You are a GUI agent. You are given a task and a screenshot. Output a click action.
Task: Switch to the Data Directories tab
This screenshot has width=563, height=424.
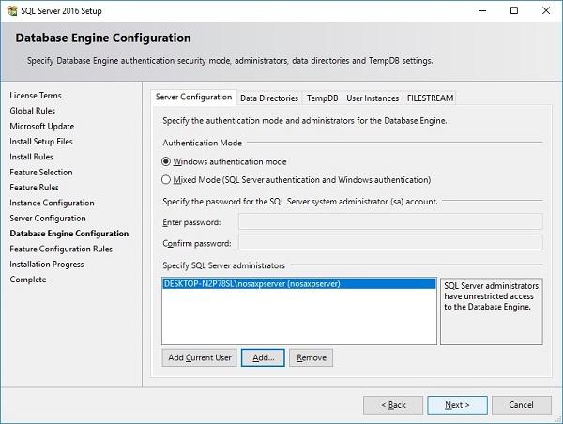pos(269,98)
